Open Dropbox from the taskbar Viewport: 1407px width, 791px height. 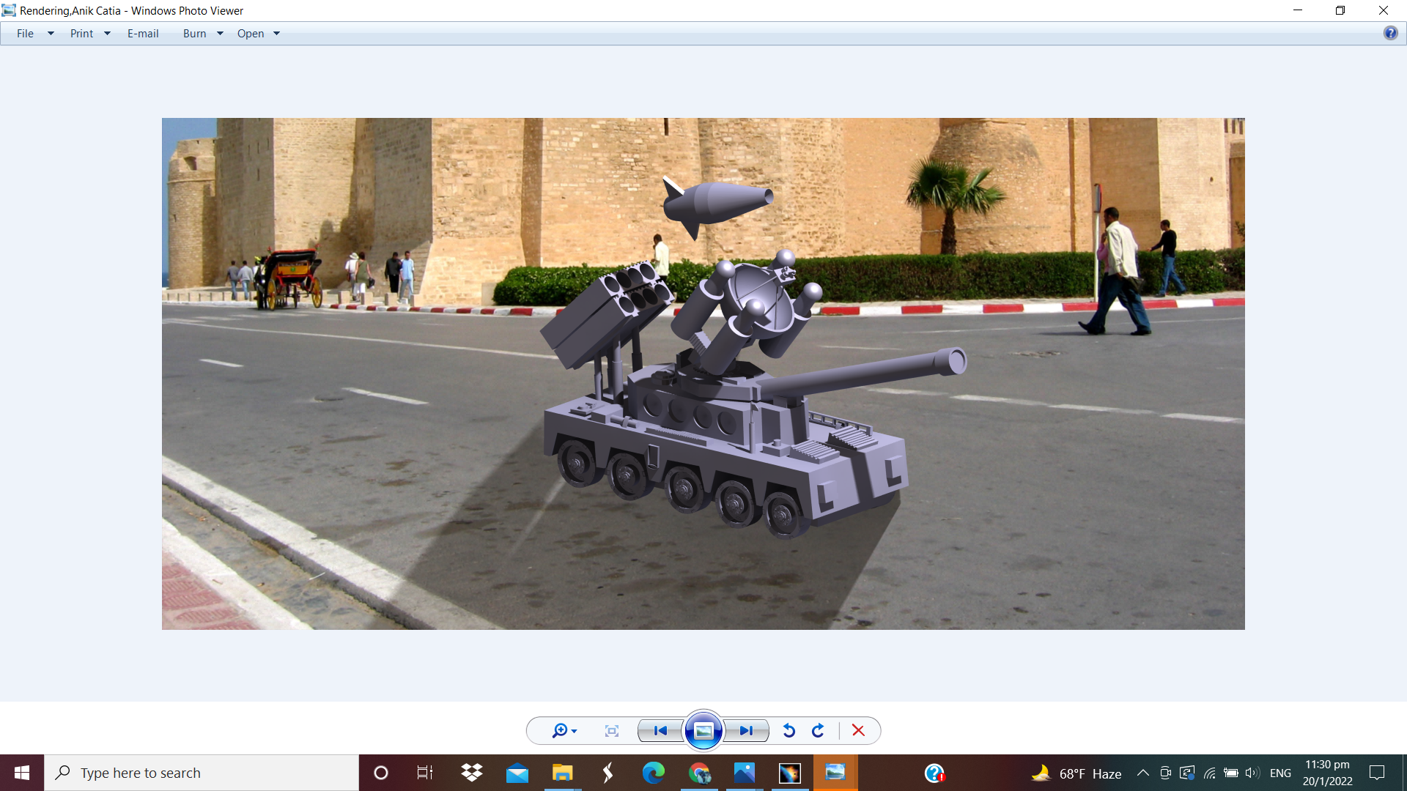[x=472, y=773]
